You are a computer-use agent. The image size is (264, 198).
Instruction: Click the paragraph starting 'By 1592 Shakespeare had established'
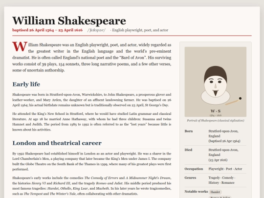click(x=92, y=161)
